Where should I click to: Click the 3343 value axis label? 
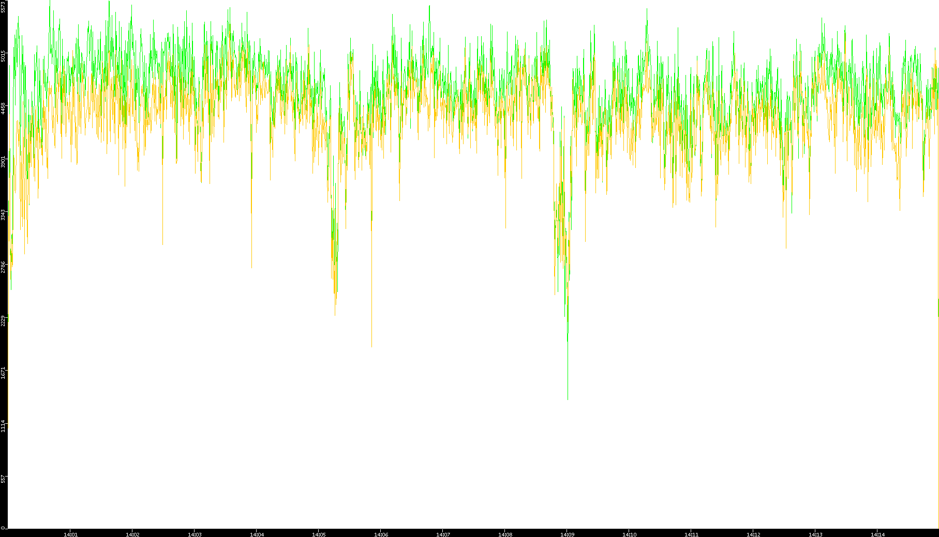pos(3,214)
